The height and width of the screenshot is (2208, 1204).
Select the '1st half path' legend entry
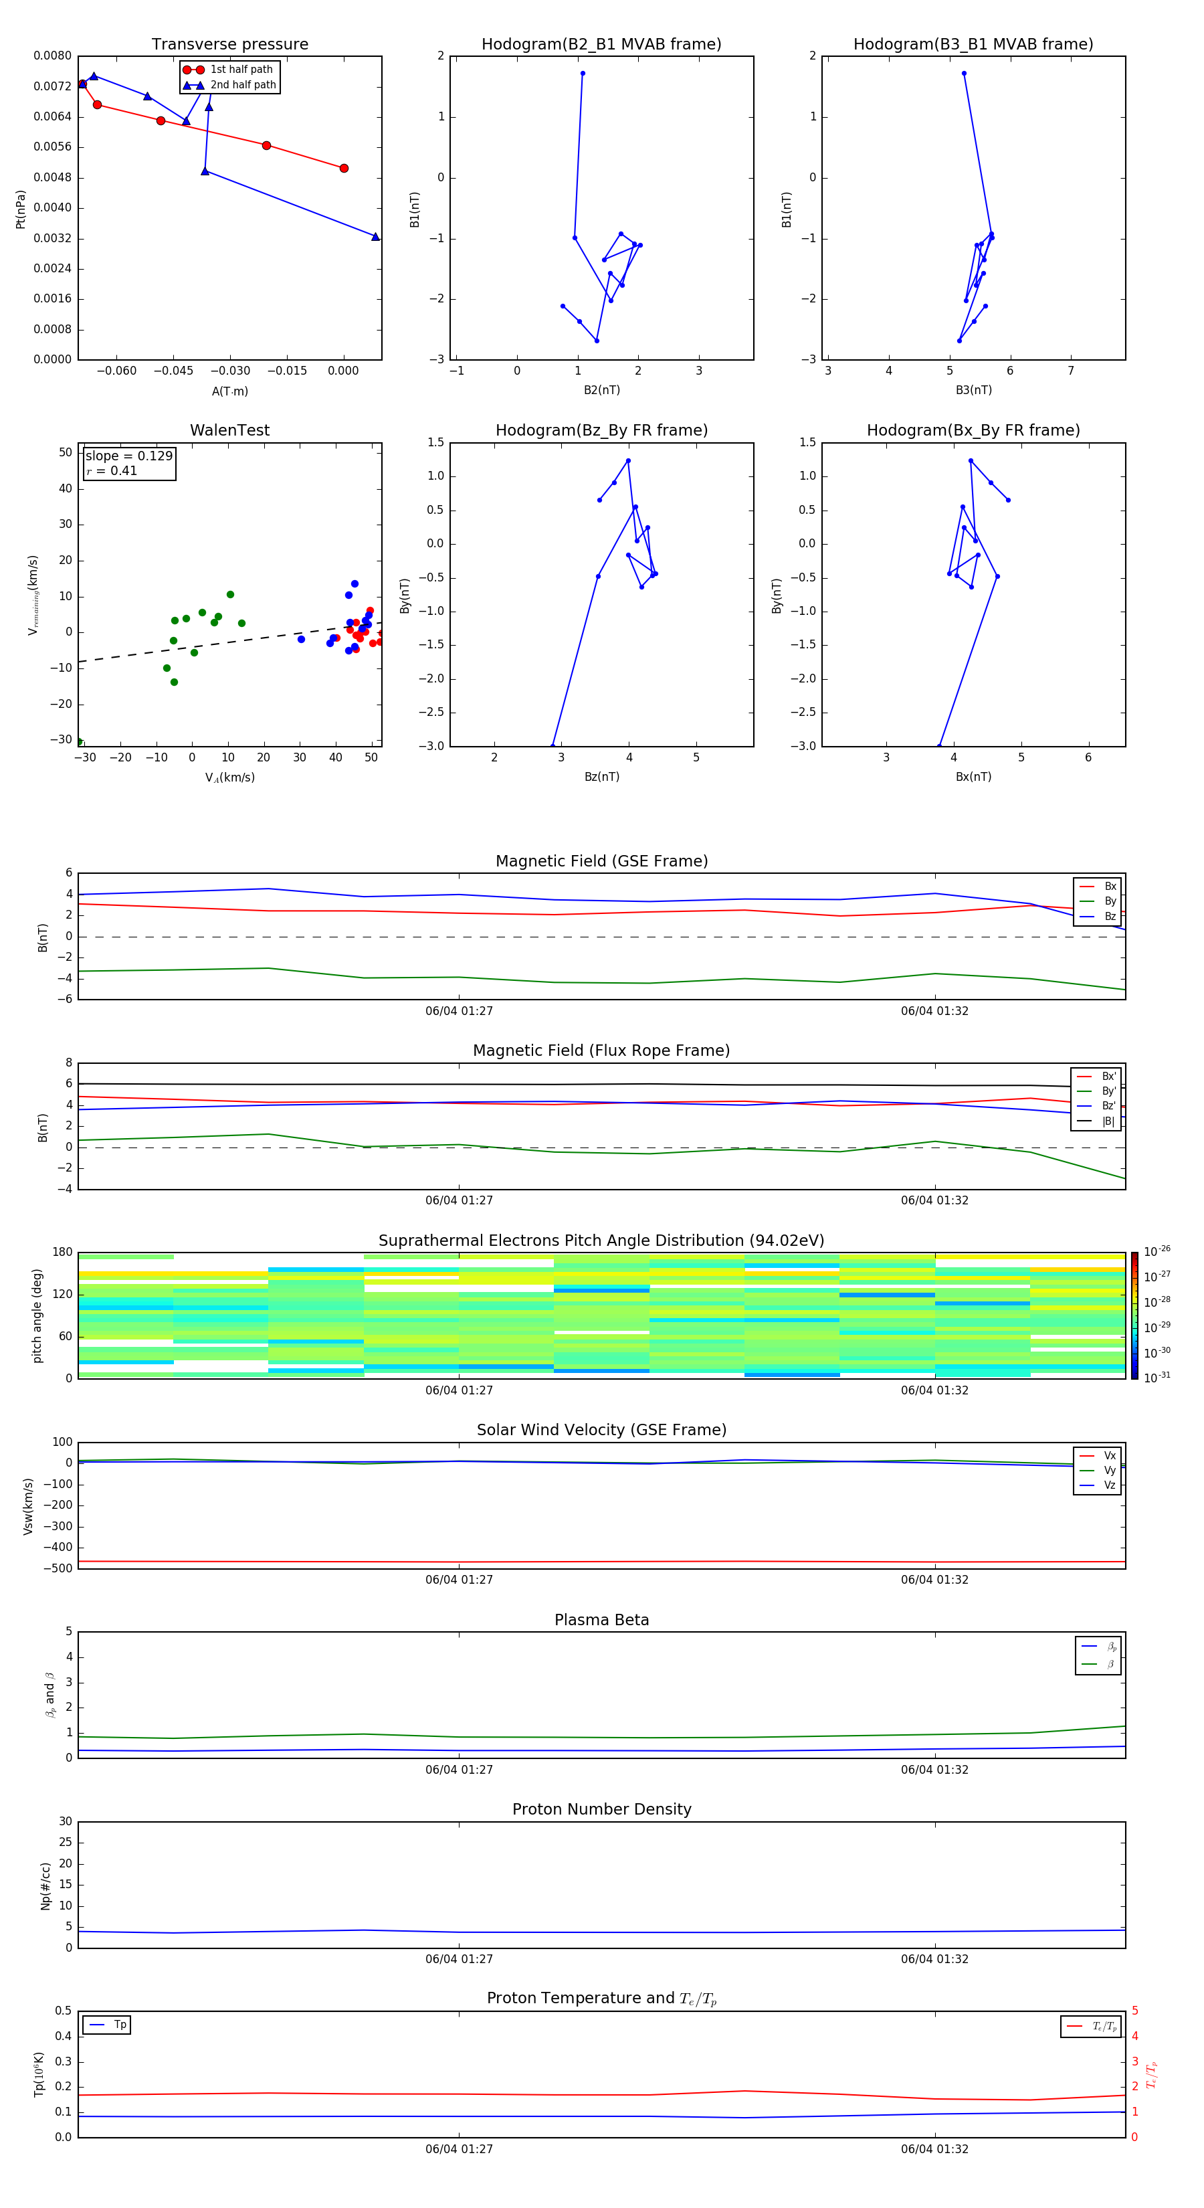point(229,70)
